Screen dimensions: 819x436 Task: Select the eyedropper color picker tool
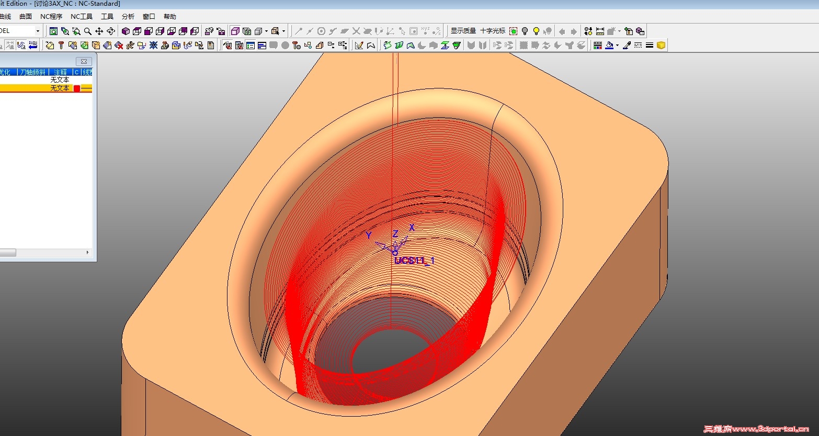(x=627, y=46)
